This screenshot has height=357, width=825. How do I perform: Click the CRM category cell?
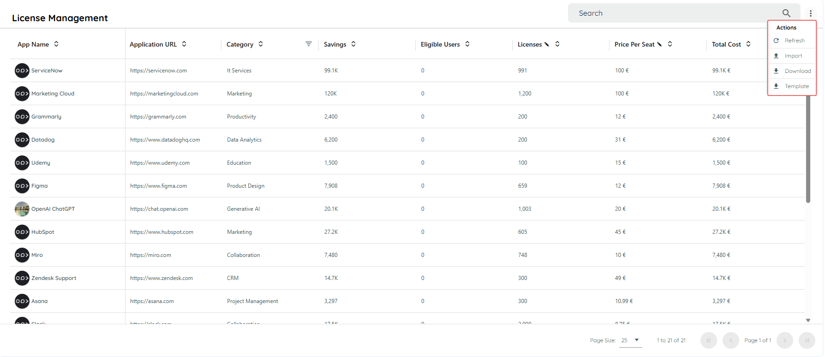233,278
